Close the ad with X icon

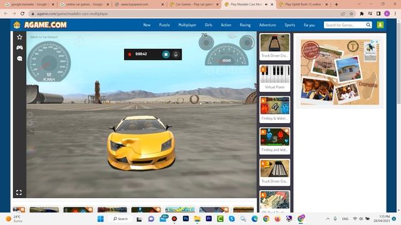377,42
